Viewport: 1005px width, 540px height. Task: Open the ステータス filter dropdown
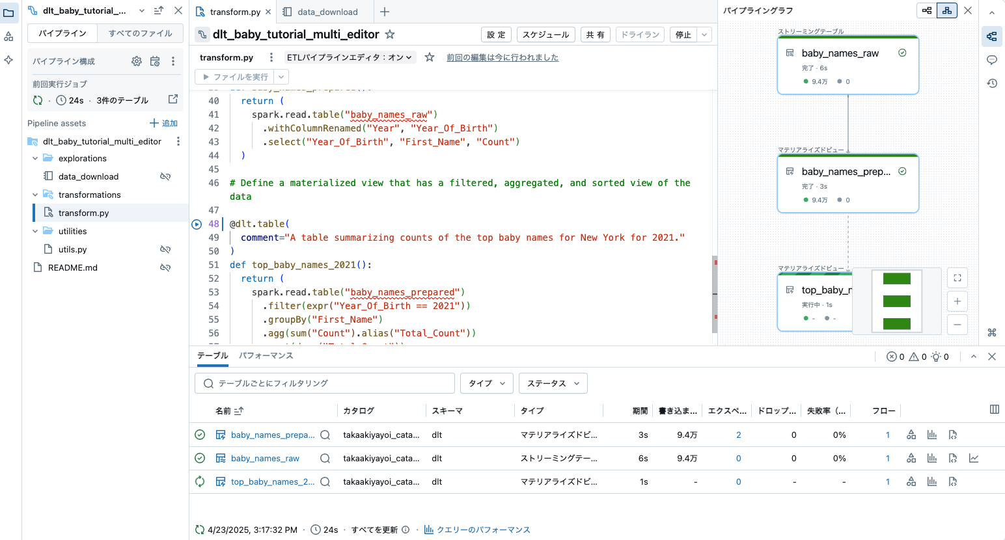553,383
